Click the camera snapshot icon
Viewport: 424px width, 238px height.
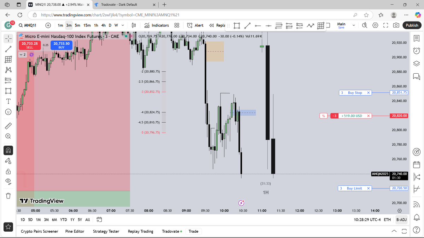(396, 25)
